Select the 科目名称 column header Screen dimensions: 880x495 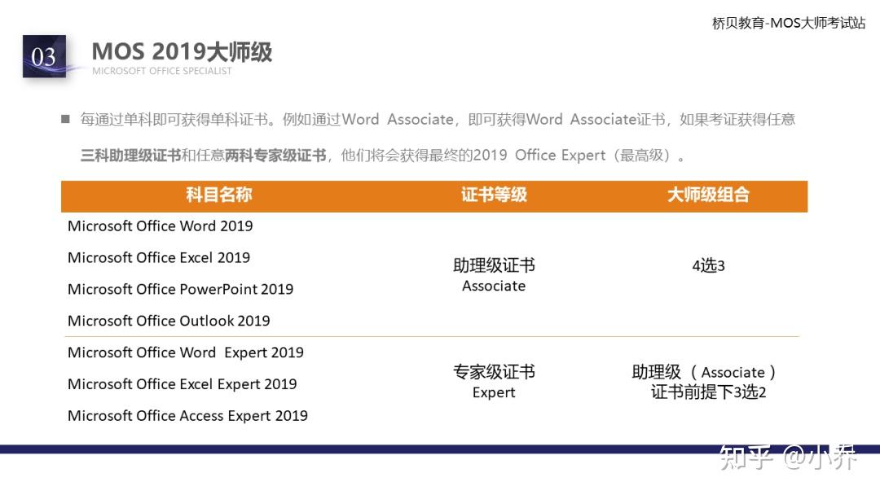pos(218,195)
